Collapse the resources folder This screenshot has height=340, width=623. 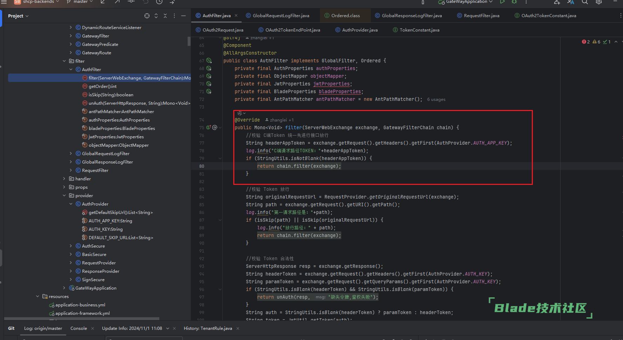(x=38, y=296)
